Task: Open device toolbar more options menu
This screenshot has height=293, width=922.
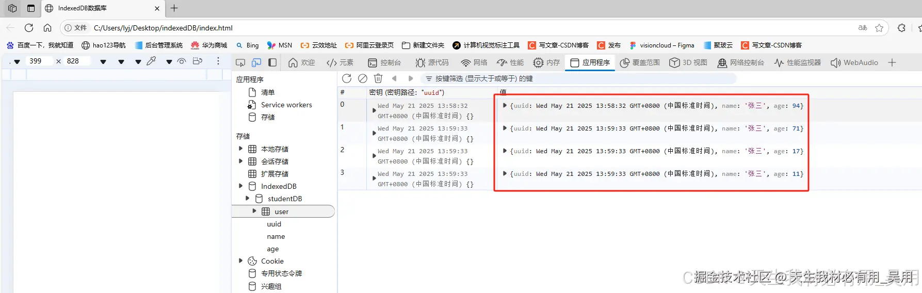Action: point(218,61)
